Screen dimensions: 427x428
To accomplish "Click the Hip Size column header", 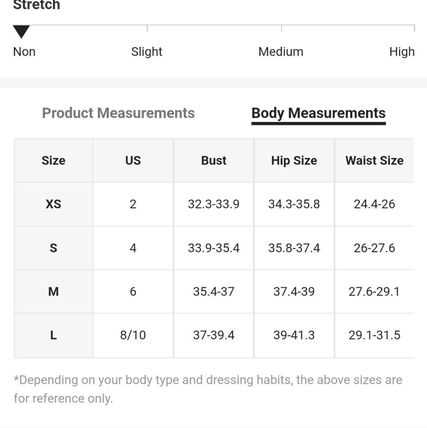I will coord(294,160).
